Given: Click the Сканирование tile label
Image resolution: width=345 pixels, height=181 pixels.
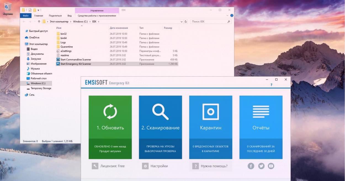Looking at the screenshot, I should tap(160, 128).
